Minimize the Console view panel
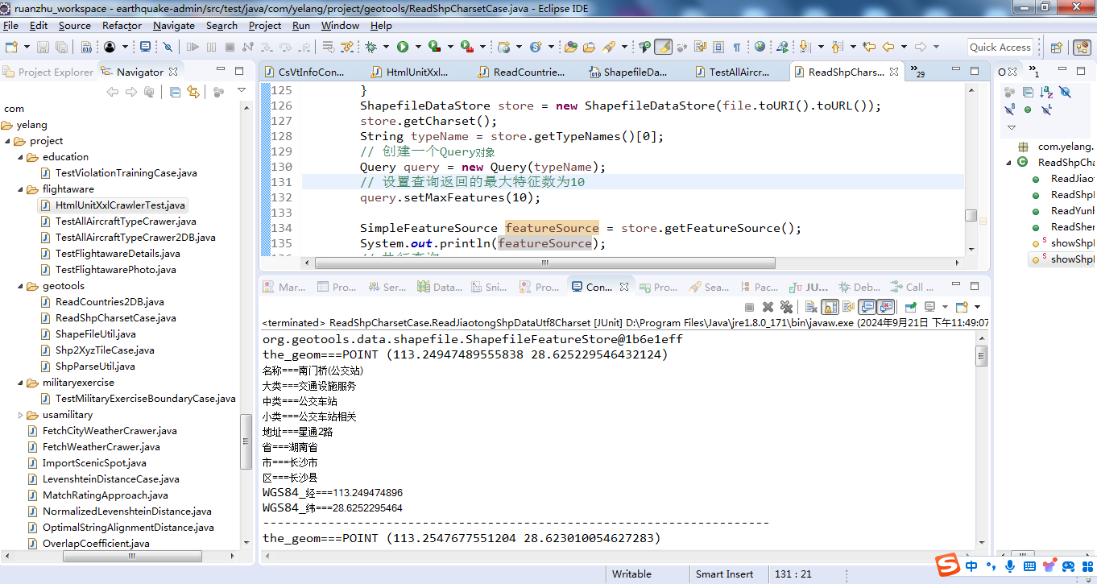The image size is (1097, 584). point(956,285)
